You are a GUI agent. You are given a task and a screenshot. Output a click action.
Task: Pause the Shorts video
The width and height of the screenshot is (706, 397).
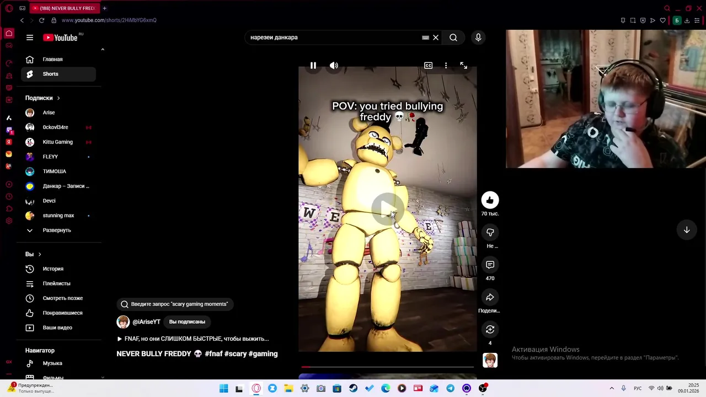[313, 66]
